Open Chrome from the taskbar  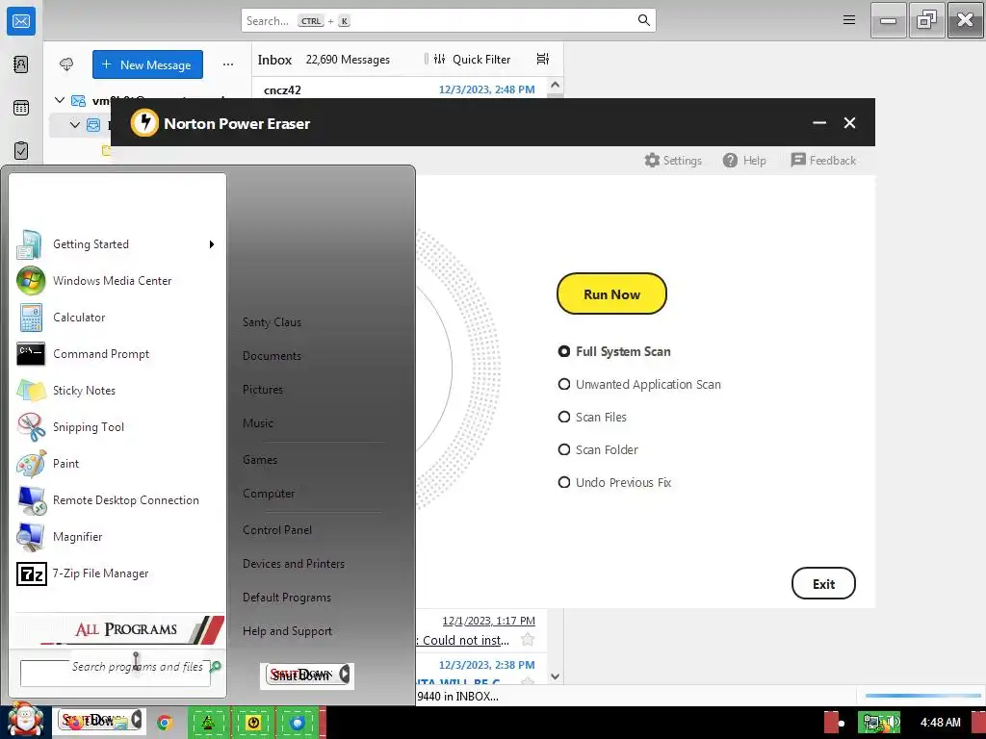click(165, 723)
